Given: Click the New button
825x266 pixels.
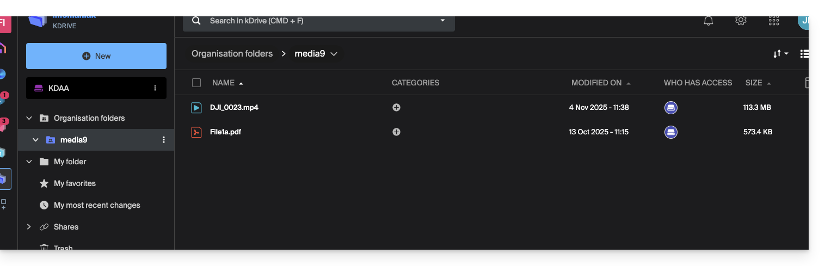Looking at the screenshot, I should [x=96, y=56].
